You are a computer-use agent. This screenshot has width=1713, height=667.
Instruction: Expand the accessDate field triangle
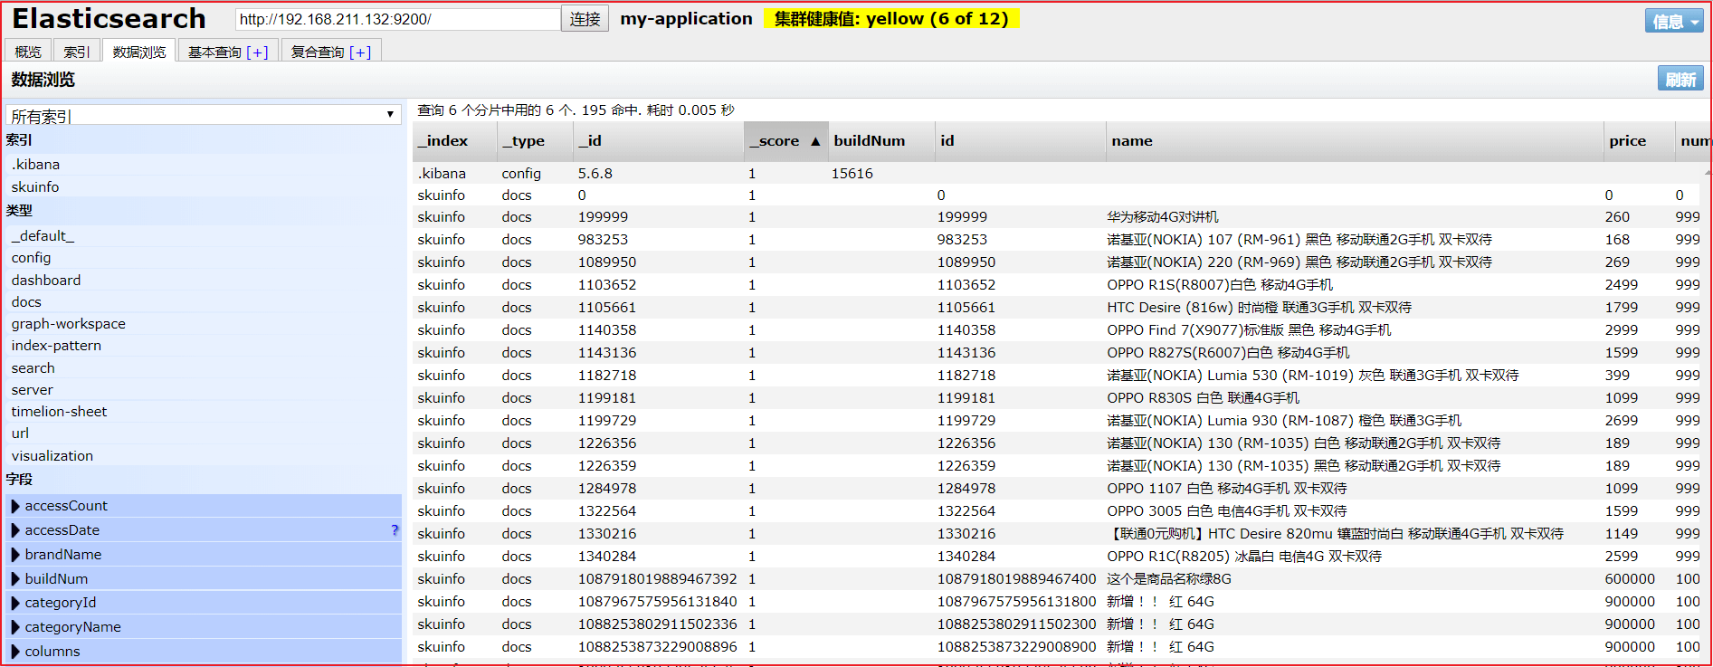[x=15, y=530]
